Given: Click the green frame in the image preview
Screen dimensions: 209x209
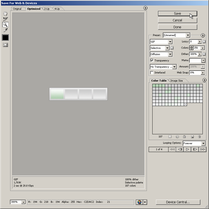Looking at the screenshot, I should [57, 94].
